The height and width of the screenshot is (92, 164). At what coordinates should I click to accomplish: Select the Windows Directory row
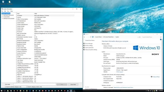pos(46,51)
